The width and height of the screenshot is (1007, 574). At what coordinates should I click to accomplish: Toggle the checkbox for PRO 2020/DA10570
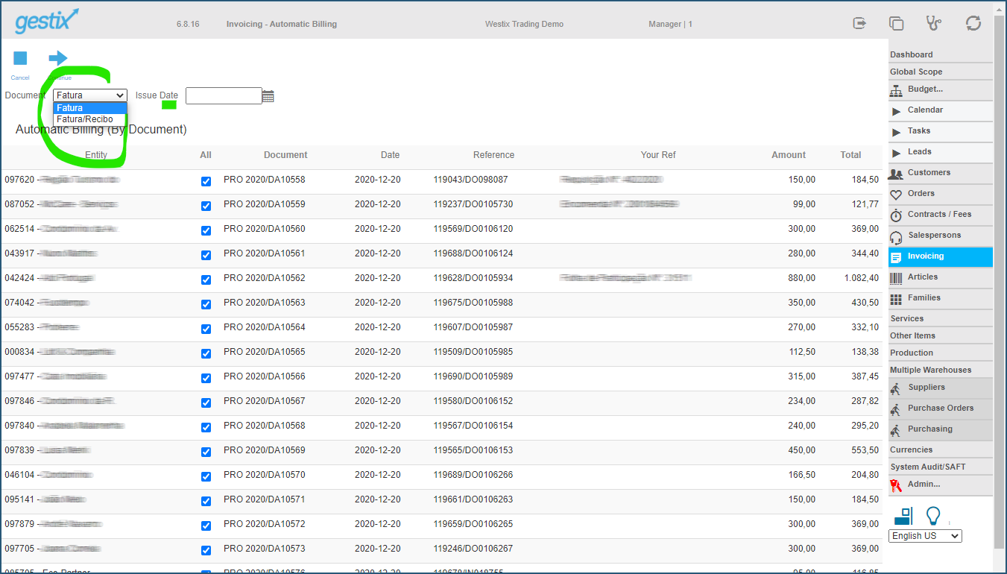pyautogui.click(x=206, y=476)
